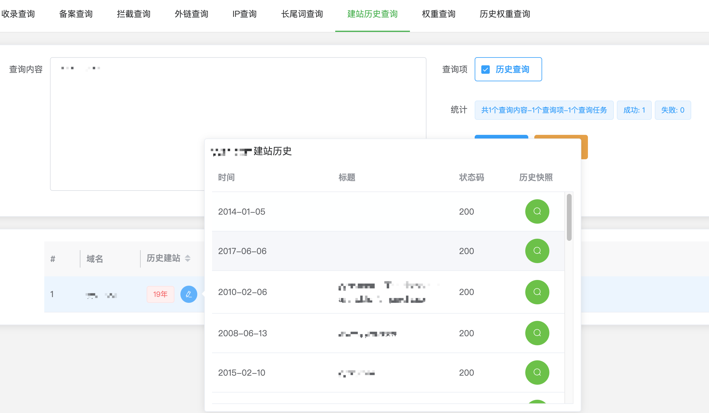
Task: Sort by the 历史建站 column arrows
Action: pyautogui.click(x=188, y=258)
